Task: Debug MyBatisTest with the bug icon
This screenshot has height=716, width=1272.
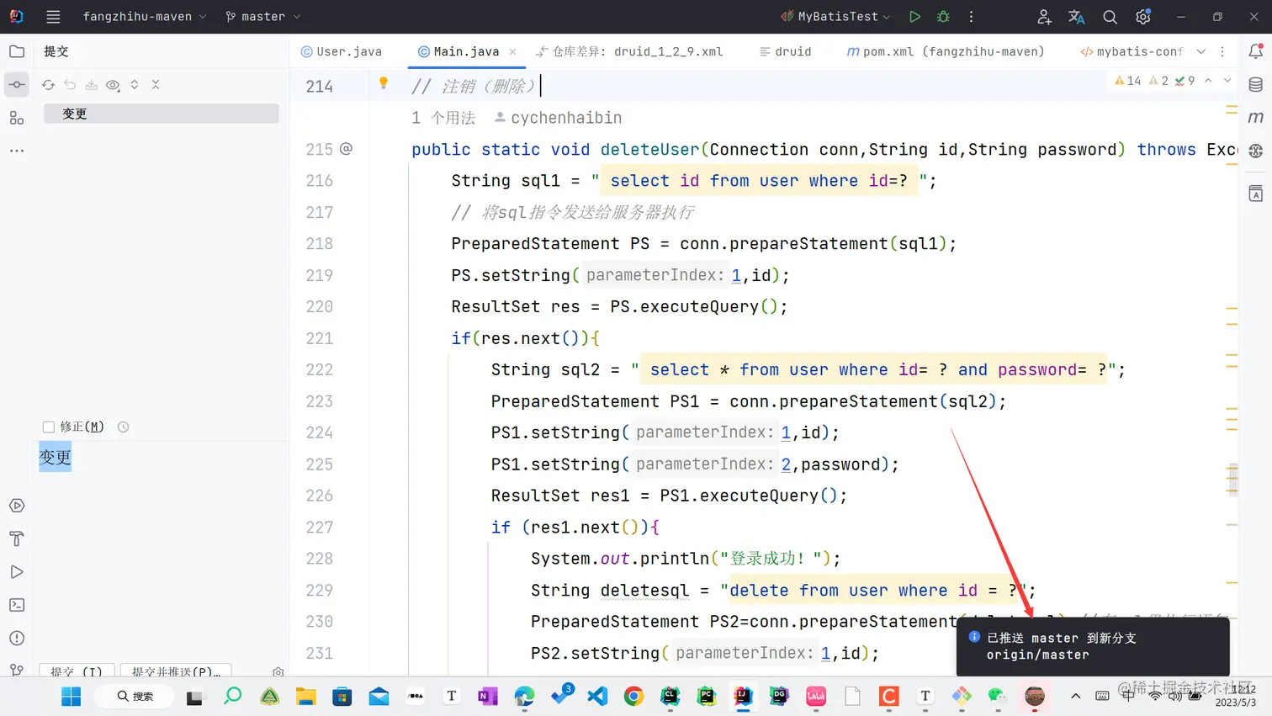Action: click(x=943, y=17)
